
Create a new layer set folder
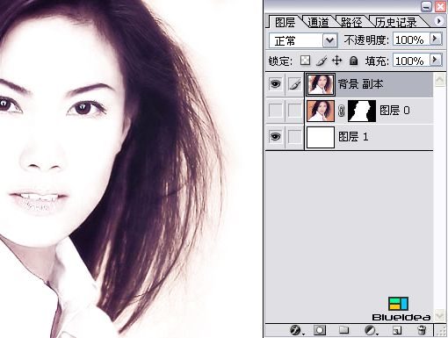(x=343, y=330)
